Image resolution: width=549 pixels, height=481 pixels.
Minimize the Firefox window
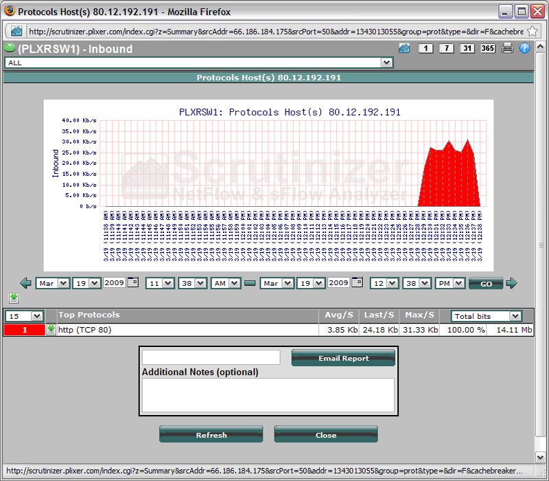[x=505, y=12]
